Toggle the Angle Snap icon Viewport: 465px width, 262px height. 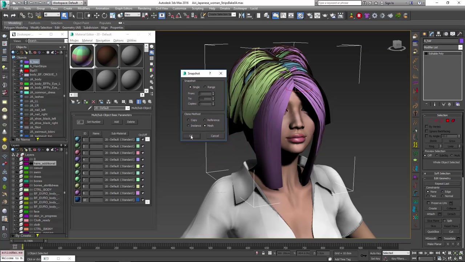pos(179,15)
